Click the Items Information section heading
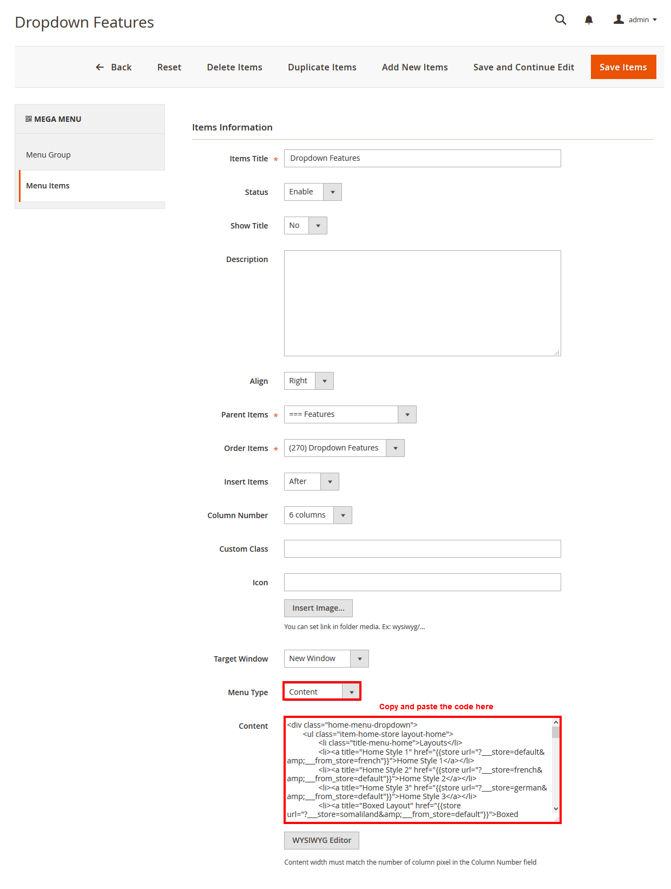Image resolution: width=671 pixels, height=889 pixels. point(232,127)
